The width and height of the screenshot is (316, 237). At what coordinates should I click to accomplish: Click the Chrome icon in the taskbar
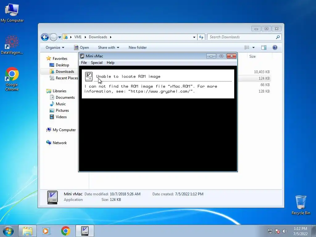66,231
